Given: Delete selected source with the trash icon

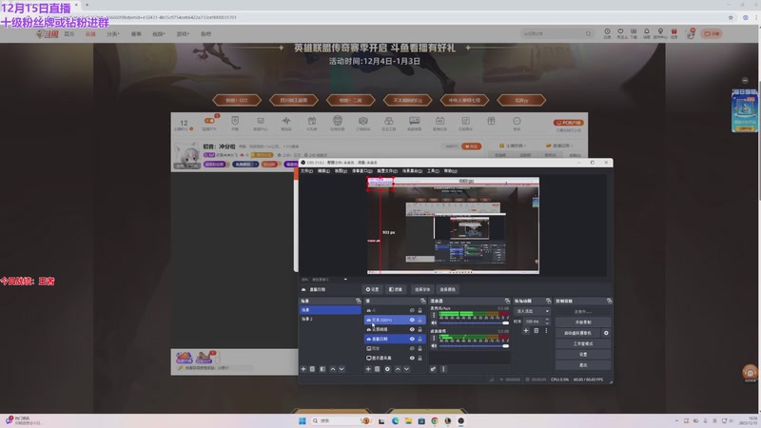Looking at the screenshot, I should tap(377, 369).
